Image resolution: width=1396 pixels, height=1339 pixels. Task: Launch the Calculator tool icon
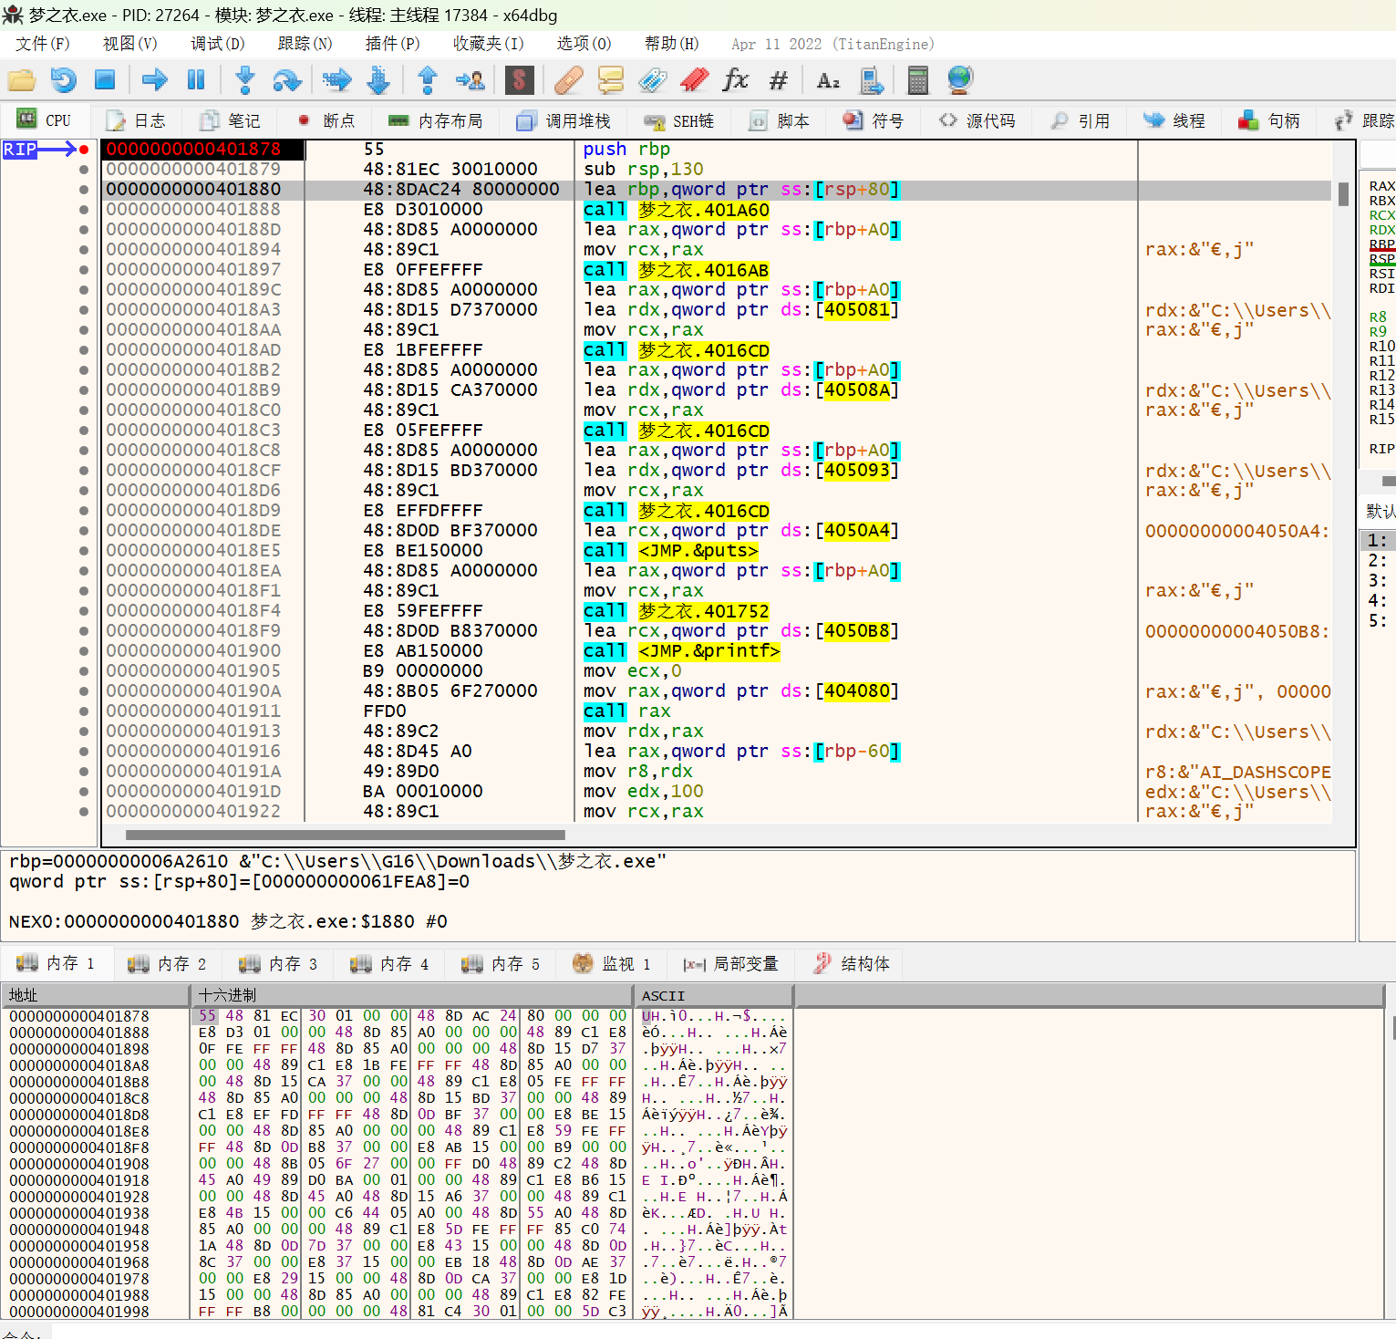[x=917, y=80]
